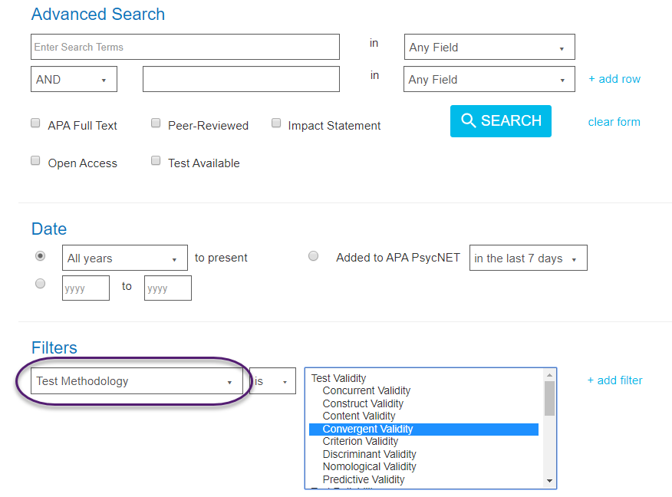Click the filter list scrollbar thumb
The width and height of the screenshot is (672, 497).
549,399
